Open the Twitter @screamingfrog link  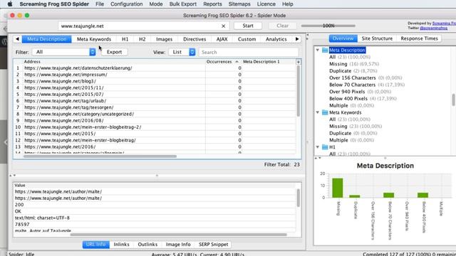[x=434, y=28]
